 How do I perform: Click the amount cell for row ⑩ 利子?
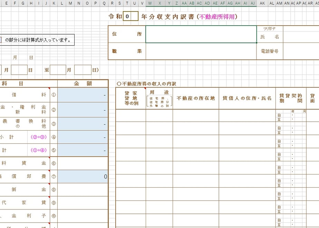tap(83, 216)
